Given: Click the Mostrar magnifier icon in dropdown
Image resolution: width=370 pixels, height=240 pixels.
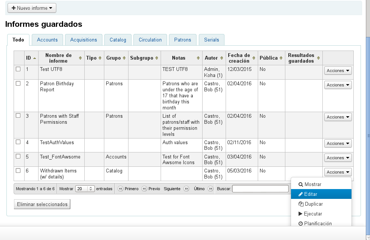Looking at the screenshot, I should 301,185.
